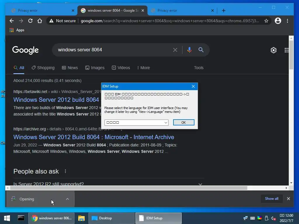Click the Chrome address bar URL
The height and width of the screenshot is (224, 299).
click(170, 21)
